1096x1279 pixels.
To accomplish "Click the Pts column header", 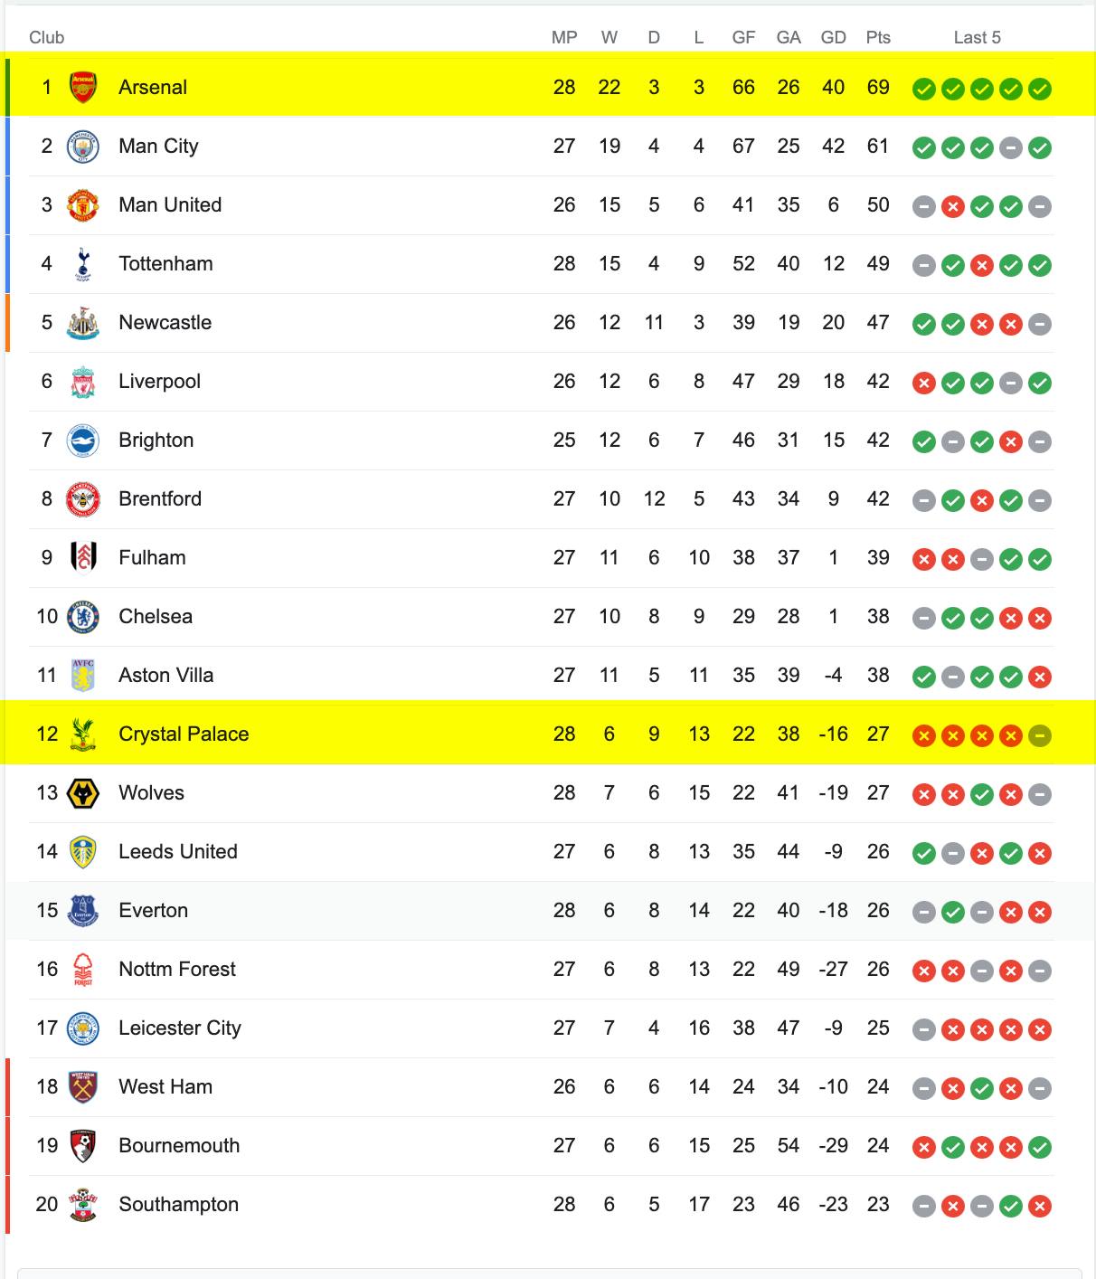I will click(x=878, y=38).
